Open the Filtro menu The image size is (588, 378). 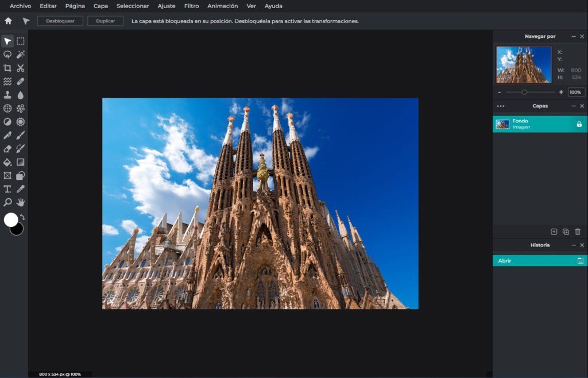point(191,6)
